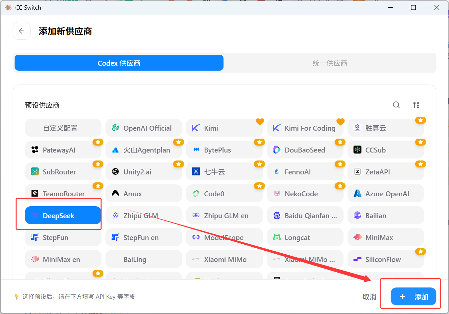449x314 pixels.
Task: Switch to the Codex 供应商 tab
Action: click(x=119, y=63)
